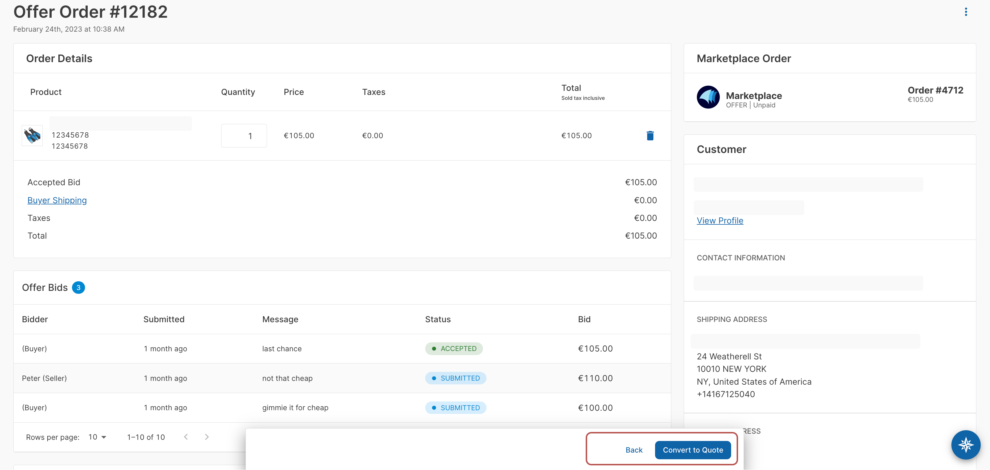Click the Status column header

[x=438, y=319]
